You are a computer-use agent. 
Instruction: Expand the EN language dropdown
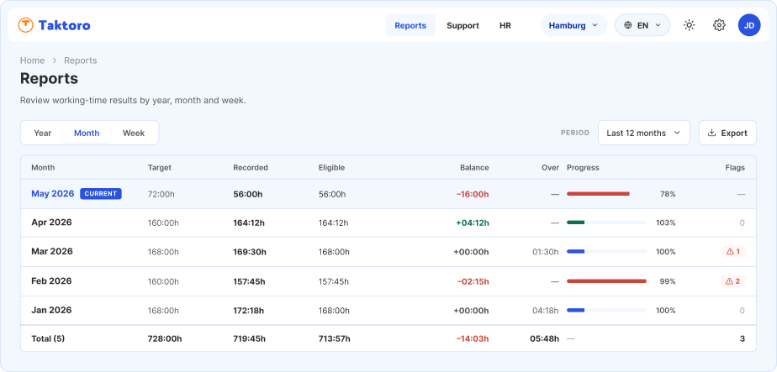[642, 25]
